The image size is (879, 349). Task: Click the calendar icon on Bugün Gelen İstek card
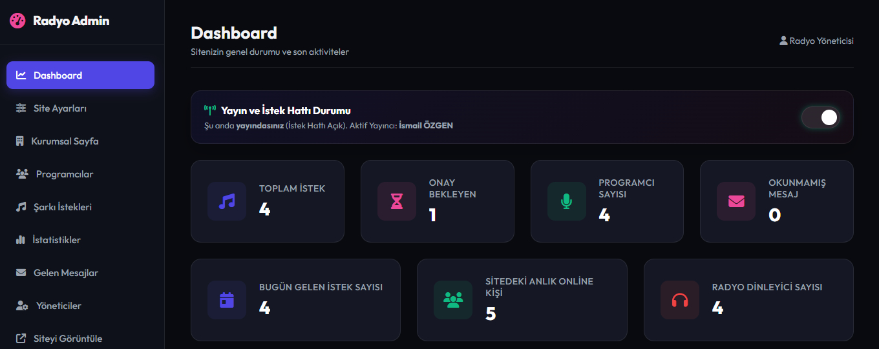click(227, 300)
